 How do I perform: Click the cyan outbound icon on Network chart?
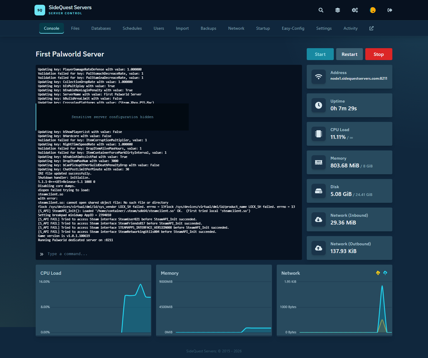pos(385,273)
